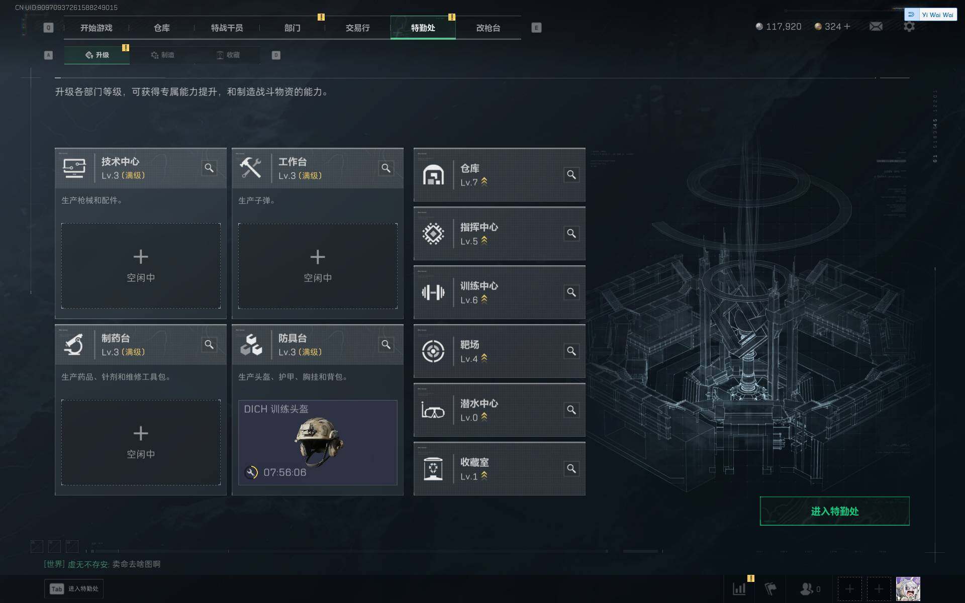This screenshot has height=603, width=965.
Task: Click the DICH 训练头盔 production timer card
Action: (x=318, y=443)
